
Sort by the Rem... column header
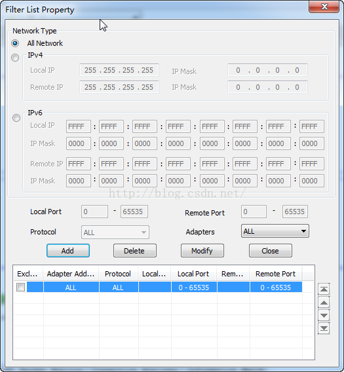233,274
